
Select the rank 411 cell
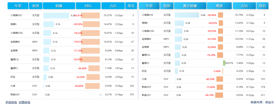(x=262, y=95)
